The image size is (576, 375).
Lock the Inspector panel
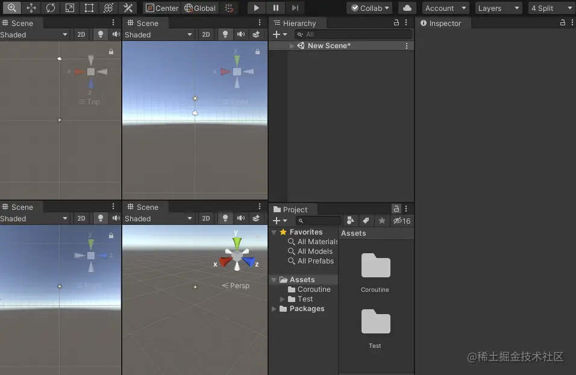[562, 22]
